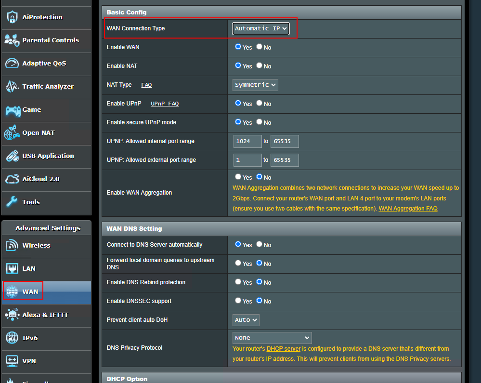This screenshot has height=383, width=481.
Task: Open WAN Connection Type dropdown
Action: (x=261, y=28)
